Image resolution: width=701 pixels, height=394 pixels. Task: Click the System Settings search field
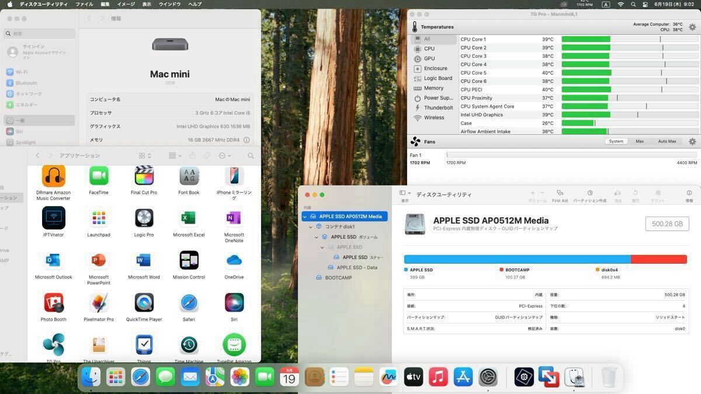click(40, 33)
